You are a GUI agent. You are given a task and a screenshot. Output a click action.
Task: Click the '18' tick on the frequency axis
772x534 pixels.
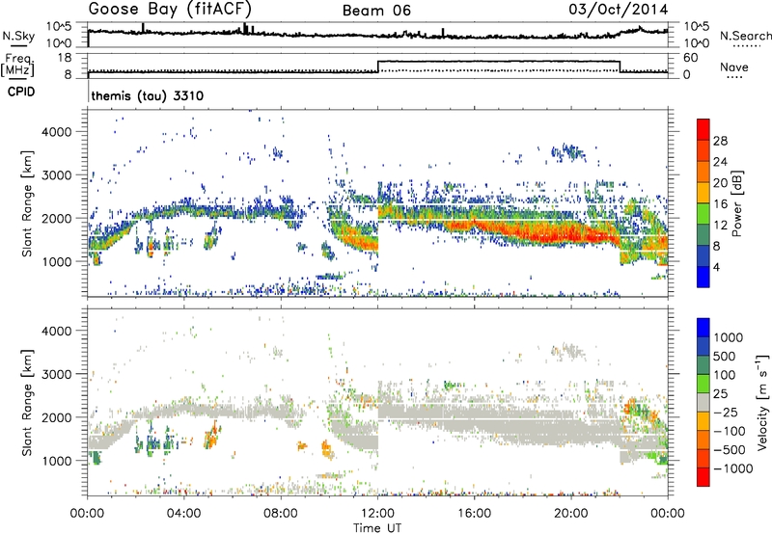click(x=64, y=58)
